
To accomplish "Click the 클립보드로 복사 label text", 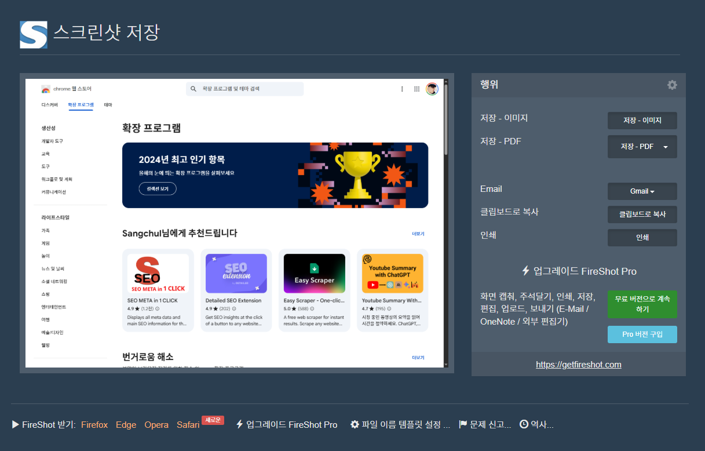I will coord(509,212).
